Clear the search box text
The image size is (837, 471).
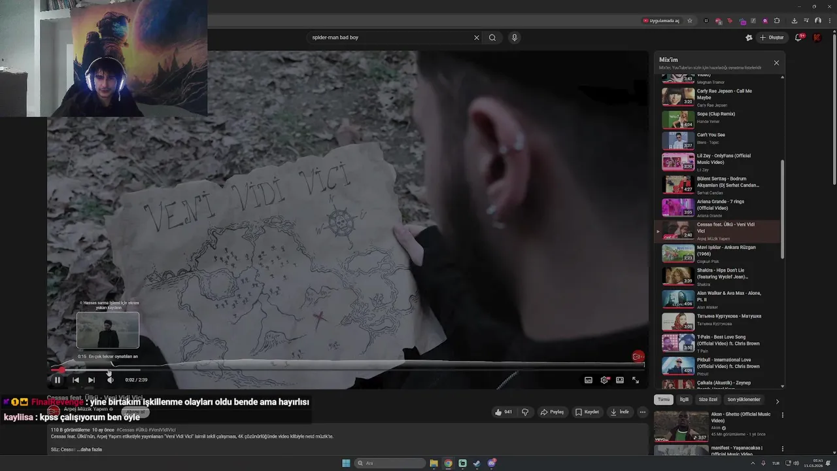point(477,37)
